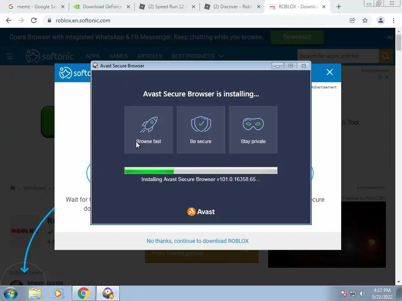402x301 pixels.
Task: Open the Softonic hamburger menu
Action: (x=9, y=56)
